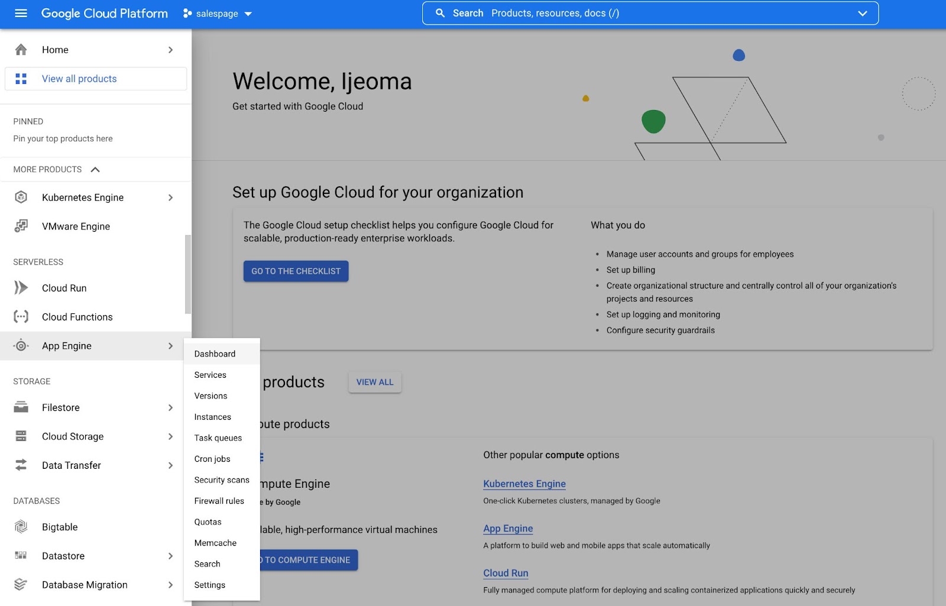
Task: Click App Engine label in sidebar
Action: coord(67,346)
